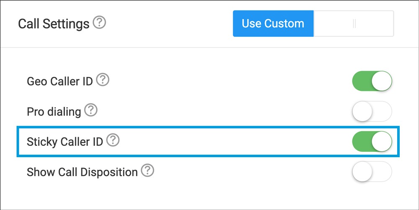Click the Geo Caller ID label
Image resolution: width=419 pixels, height=210 pixels.
click(59, 81)
